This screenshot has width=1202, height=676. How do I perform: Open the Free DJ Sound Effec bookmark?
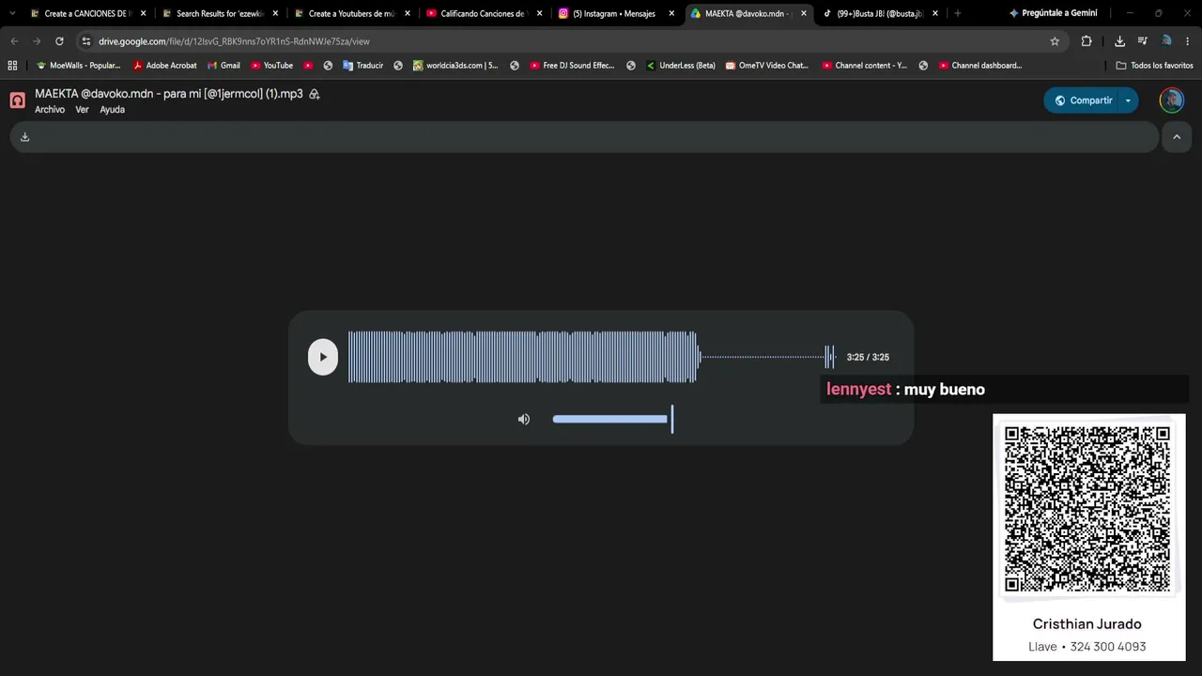coord(572,66)
